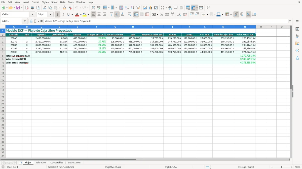Open Underline style dropdown arrow
This screenshot has height=169, width=302.
tap(72, 15)
